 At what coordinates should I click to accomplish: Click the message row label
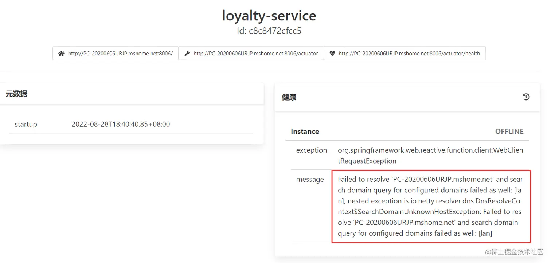click(x=310, y=179)
